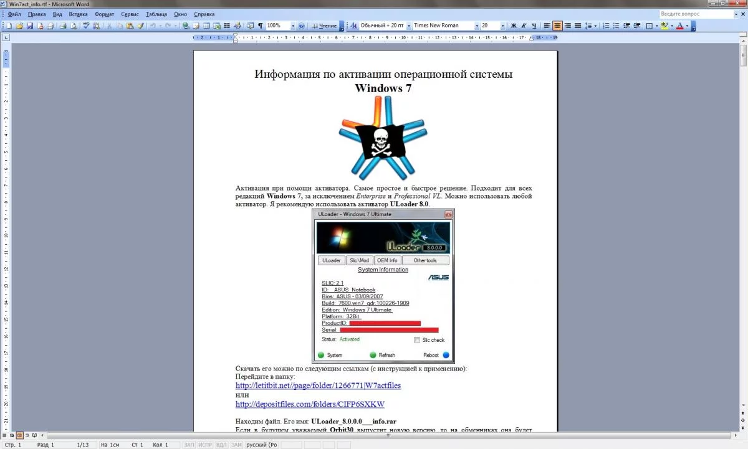Tick the Slic check checkbox
Screen dimensions: 748x449
click(x=417, y=340)
